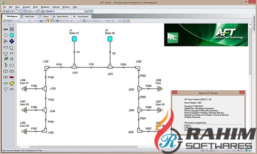Click the pipe label P101
This screenshot has height=154, width=257.
pyautogui.click(x=59, y=64)
